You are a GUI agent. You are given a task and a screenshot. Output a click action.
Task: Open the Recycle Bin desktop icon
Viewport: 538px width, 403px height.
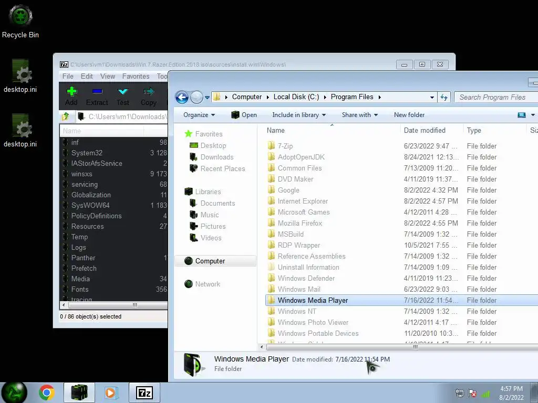[x=20, y=21]
